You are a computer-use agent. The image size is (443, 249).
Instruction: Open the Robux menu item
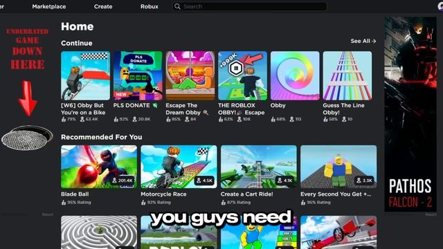click(x=150, y=6)
